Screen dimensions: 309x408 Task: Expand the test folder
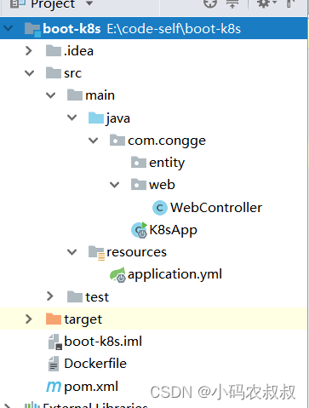pos(50,296)
